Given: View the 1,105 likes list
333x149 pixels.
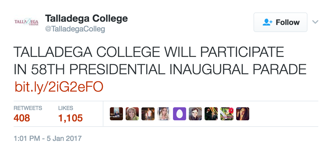Looking at the screenshot, I should coord(70,118).
